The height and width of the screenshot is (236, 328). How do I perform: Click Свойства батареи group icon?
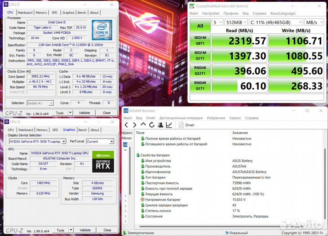[x=138, y=155]
